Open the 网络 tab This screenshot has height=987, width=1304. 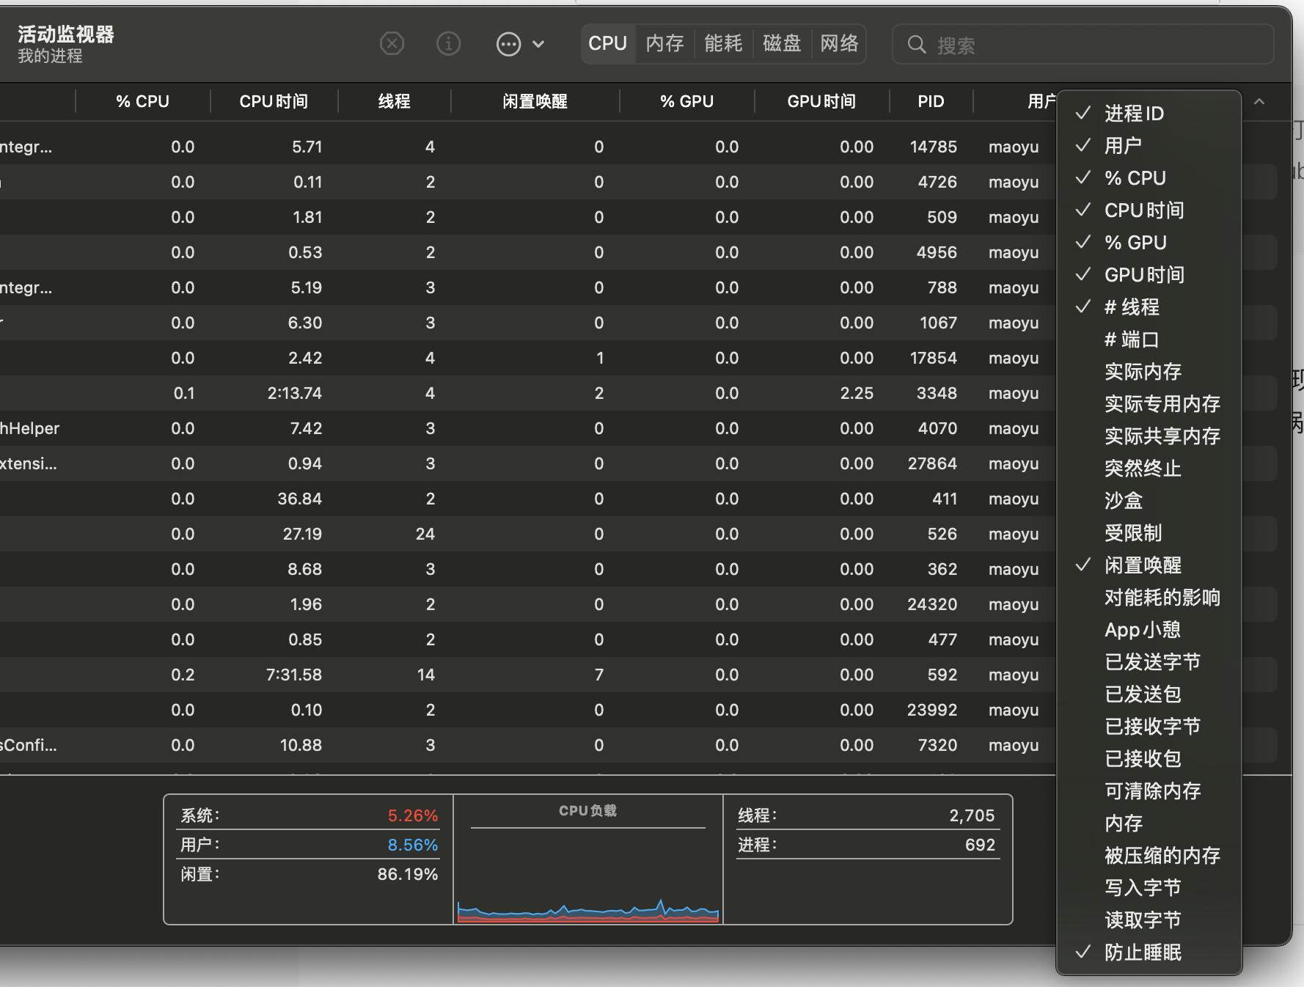click(x=840, y=43)
